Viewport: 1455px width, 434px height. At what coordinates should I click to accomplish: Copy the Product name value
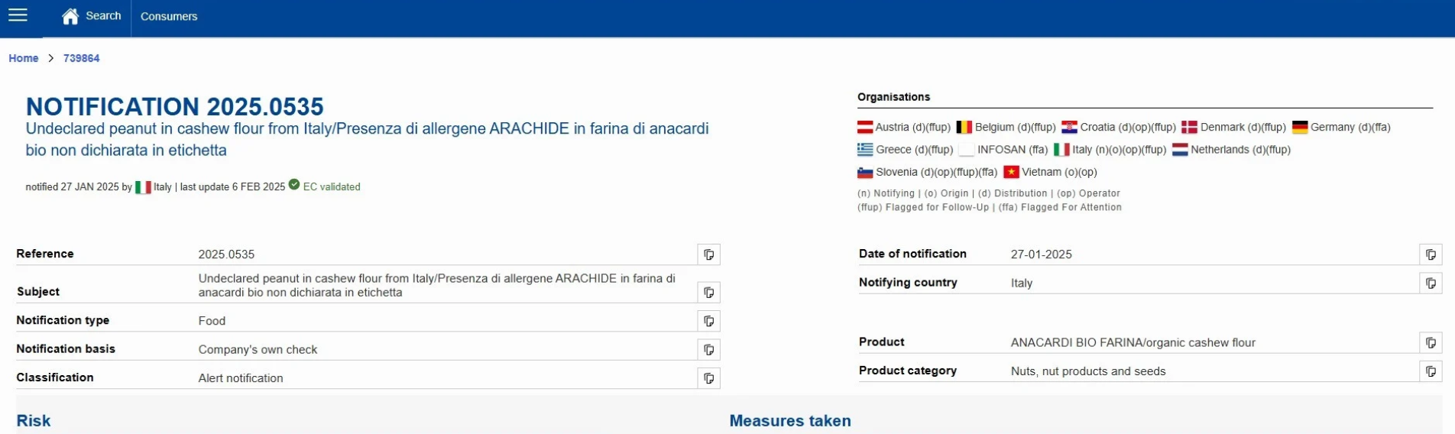(x=1431, y=343)
